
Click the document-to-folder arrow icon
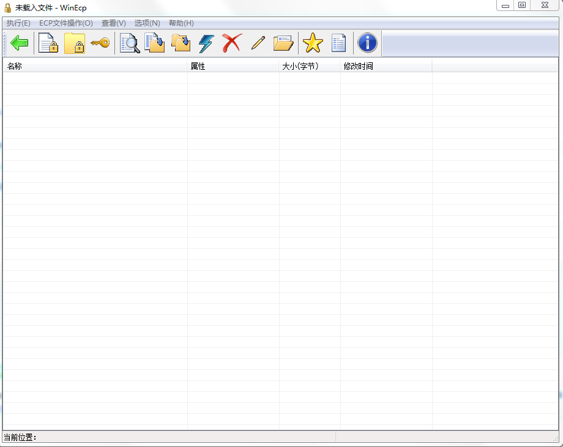click(155, 43)
